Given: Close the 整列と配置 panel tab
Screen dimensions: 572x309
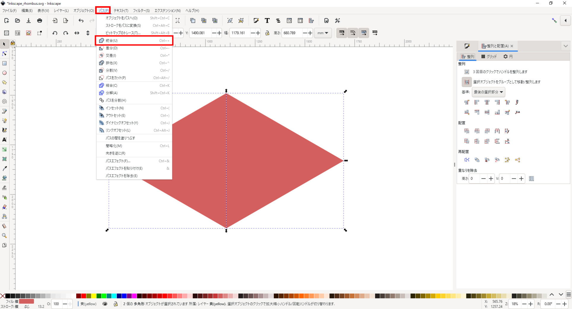Looking at the screenshot, I should (x=512, y=46).
